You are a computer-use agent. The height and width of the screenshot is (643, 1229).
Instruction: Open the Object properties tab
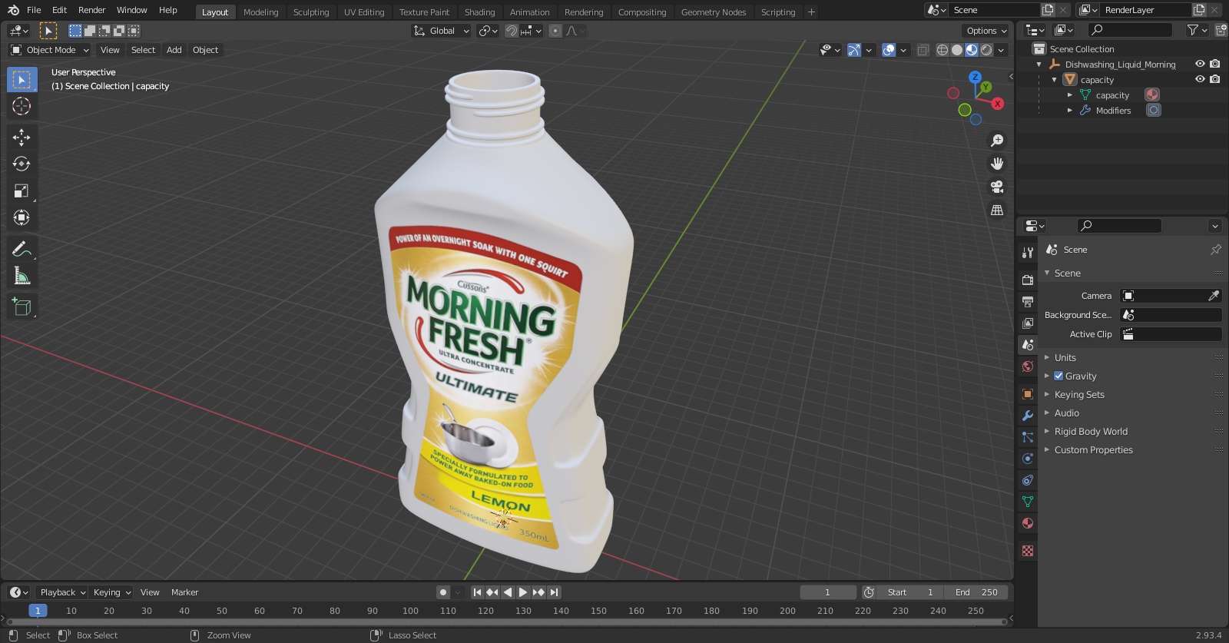(1028, 394)
